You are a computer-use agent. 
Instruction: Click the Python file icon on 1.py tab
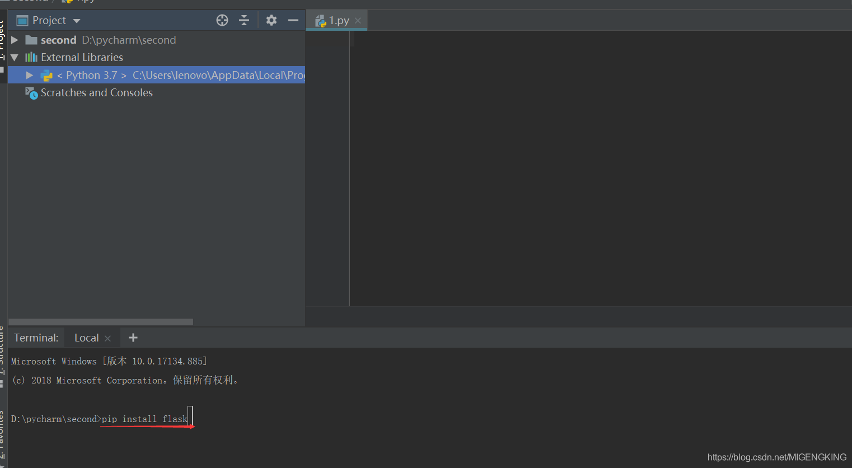pyautogui.click(x=321, y=21)
